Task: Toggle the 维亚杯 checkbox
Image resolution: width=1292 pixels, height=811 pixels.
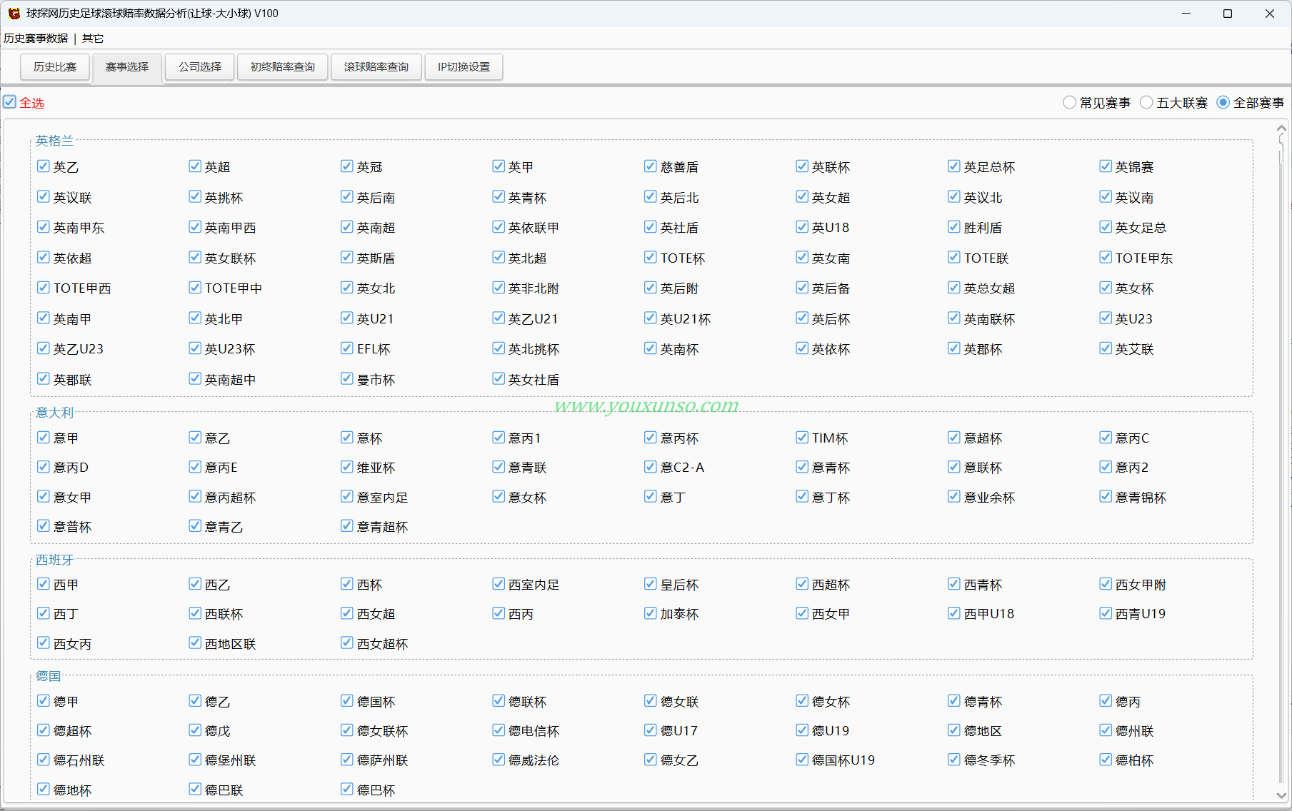Action: (347, 467)
